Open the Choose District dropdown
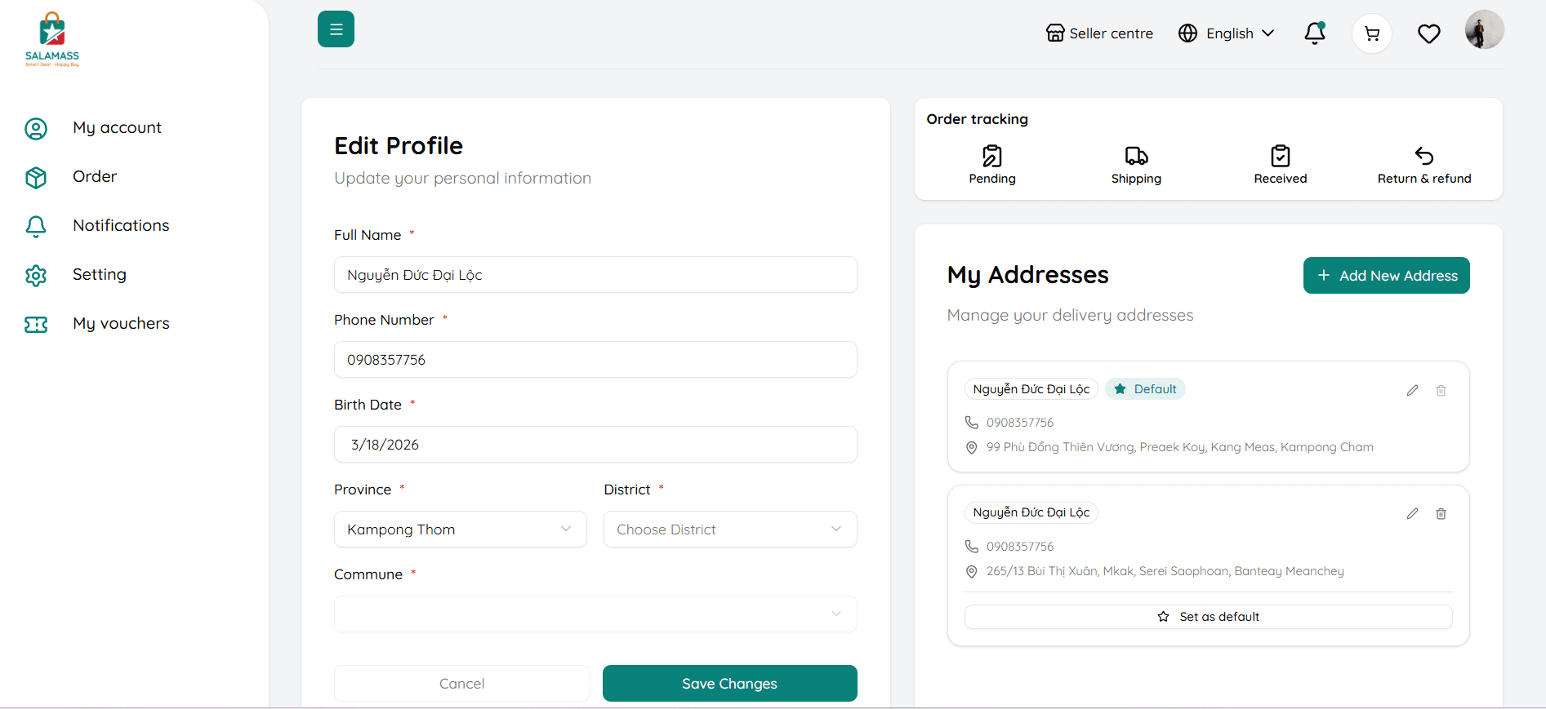This screenshot has width=1546, height=709. (729, 530)
